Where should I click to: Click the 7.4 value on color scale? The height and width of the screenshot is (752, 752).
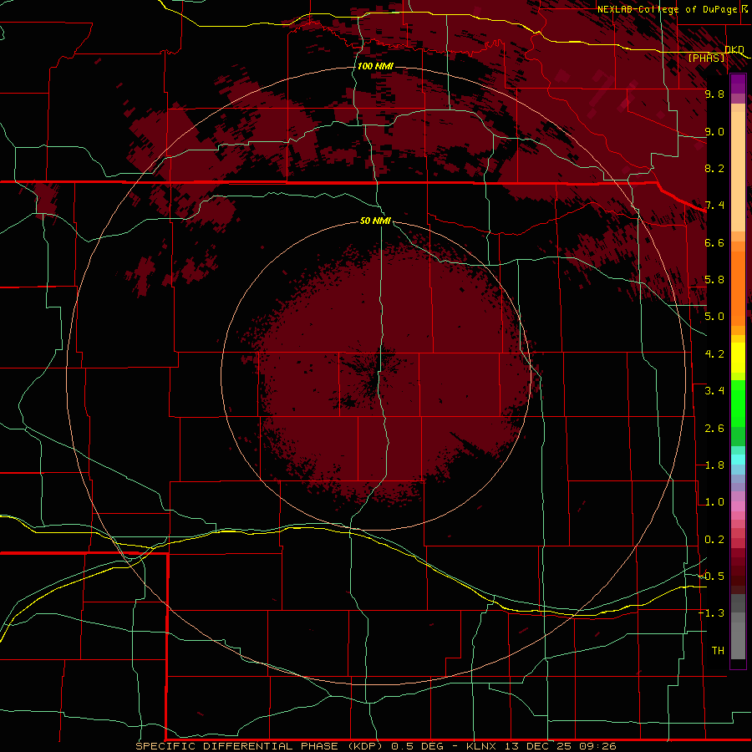(x=714, y=206)
